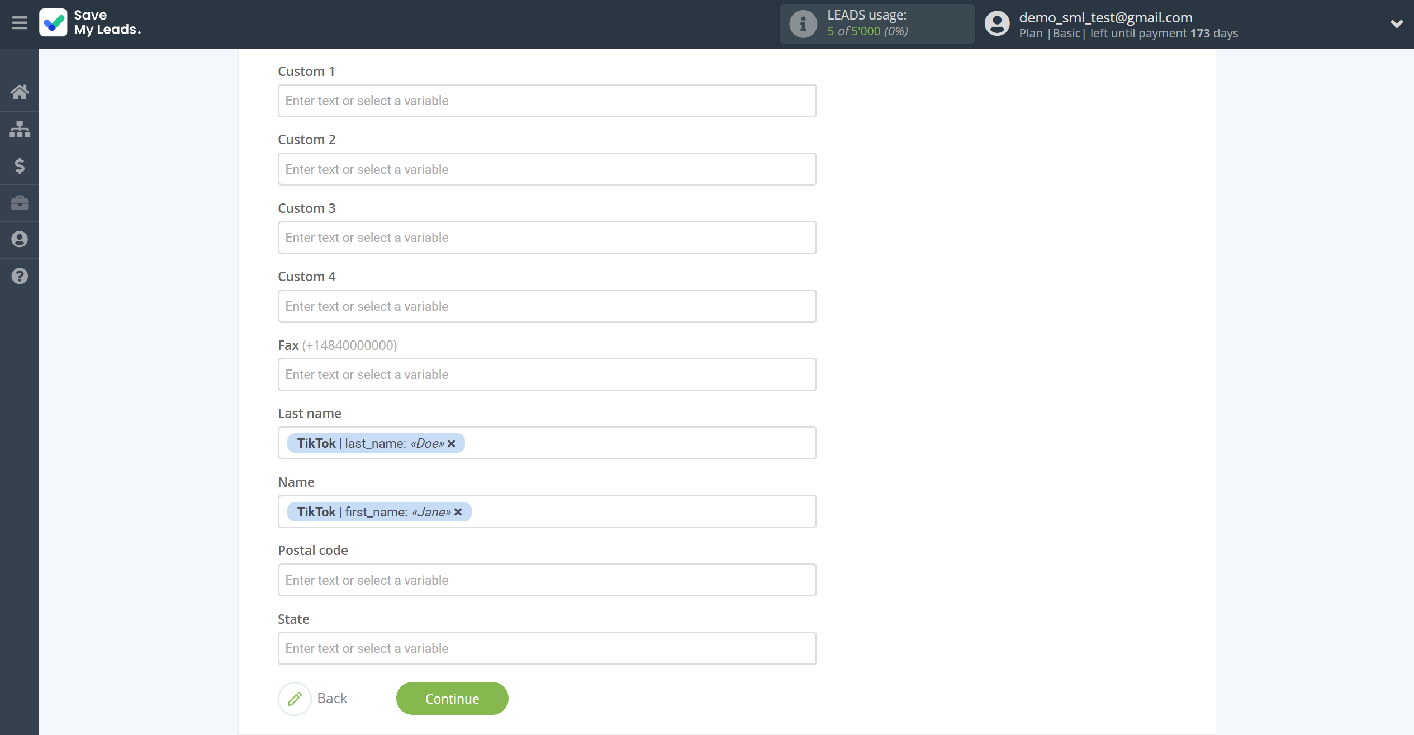Click the Custom 3 input field
Screen dimensions: 1414x735
tap(547, 238)
